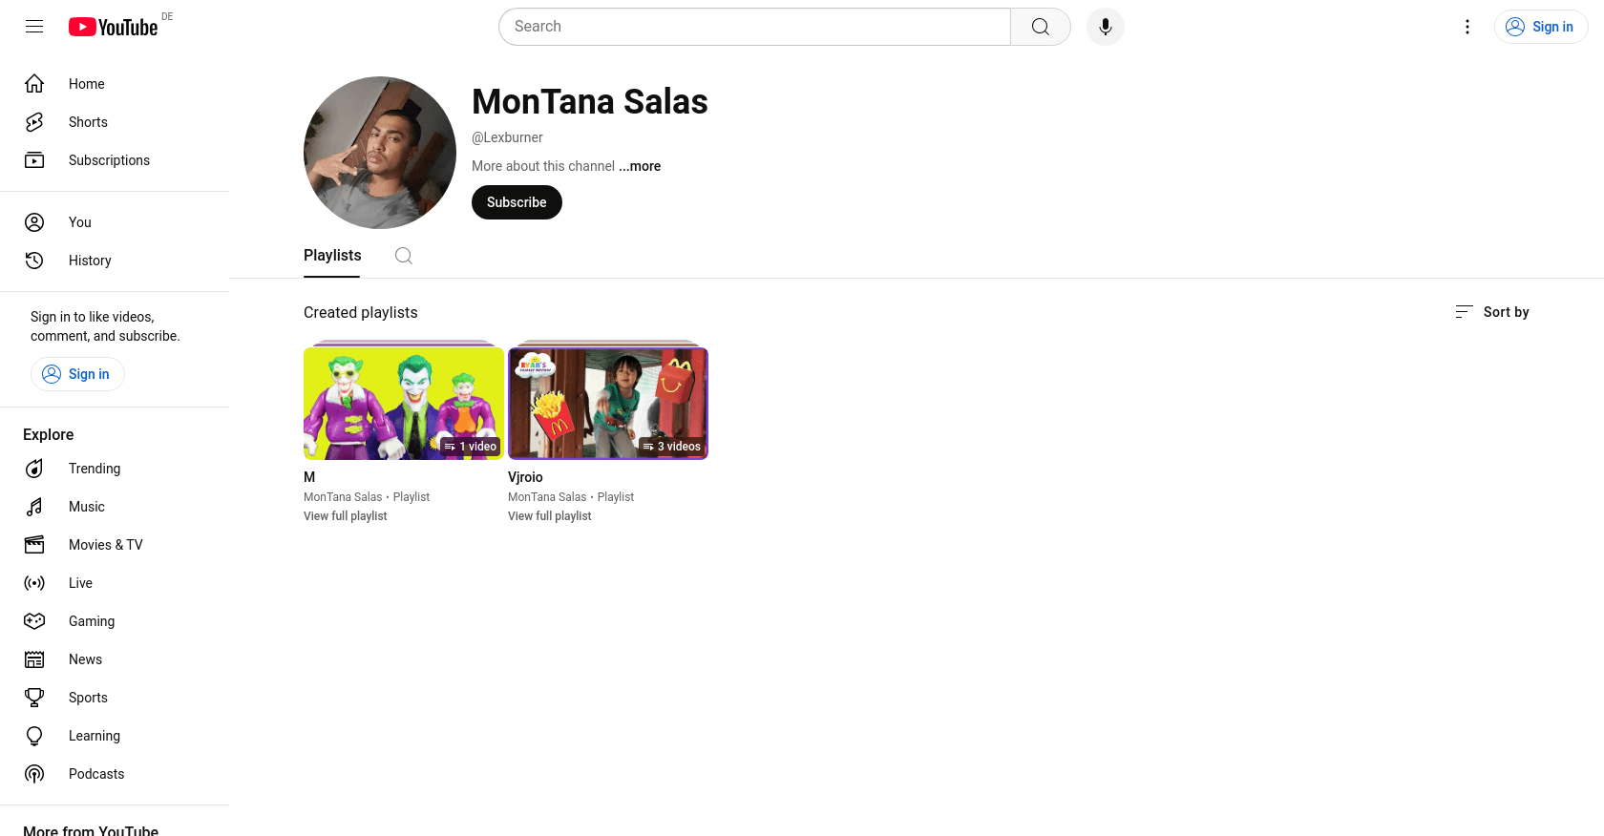Open the Joker toys playlist thumbnail
Screen dimensions: 1604x836
coord(404,403)
